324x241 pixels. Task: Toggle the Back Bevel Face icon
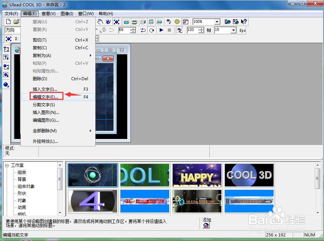point(151,22)
